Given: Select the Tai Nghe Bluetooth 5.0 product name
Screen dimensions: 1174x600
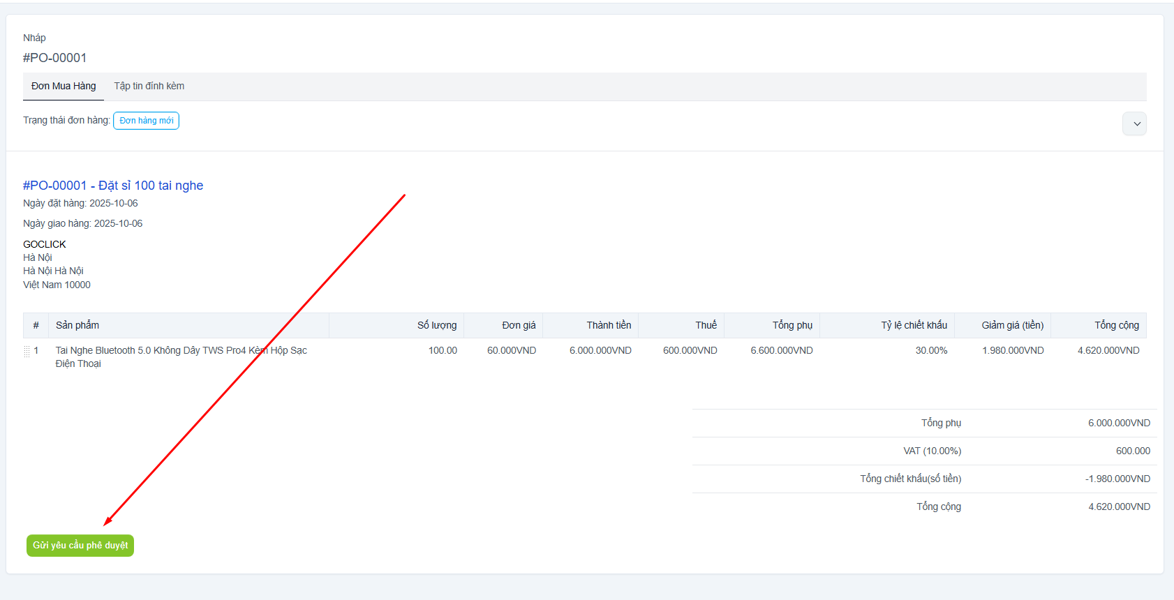Looking at the screenshot, I should coord(181,357).
